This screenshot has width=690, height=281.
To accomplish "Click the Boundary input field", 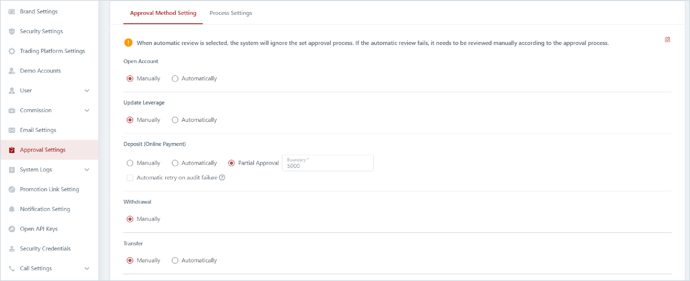I will (x=328, y=165).
